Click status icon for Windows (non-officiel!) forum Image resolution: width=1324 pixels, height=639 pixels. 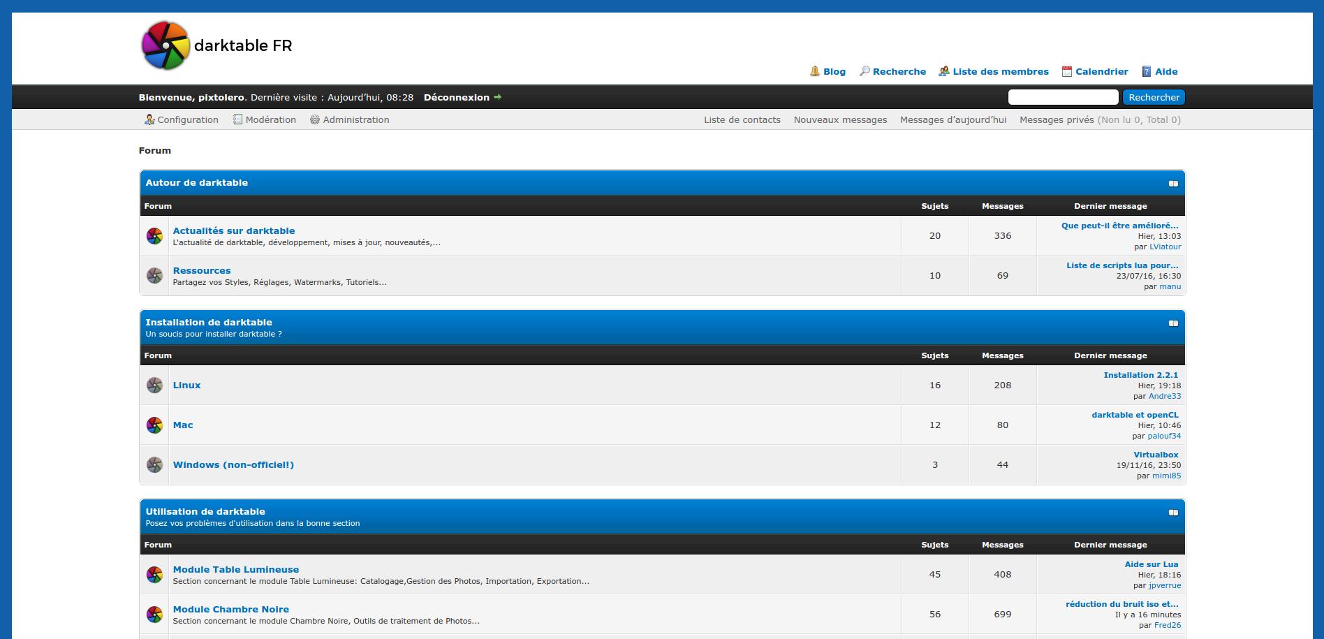(154, 465)
